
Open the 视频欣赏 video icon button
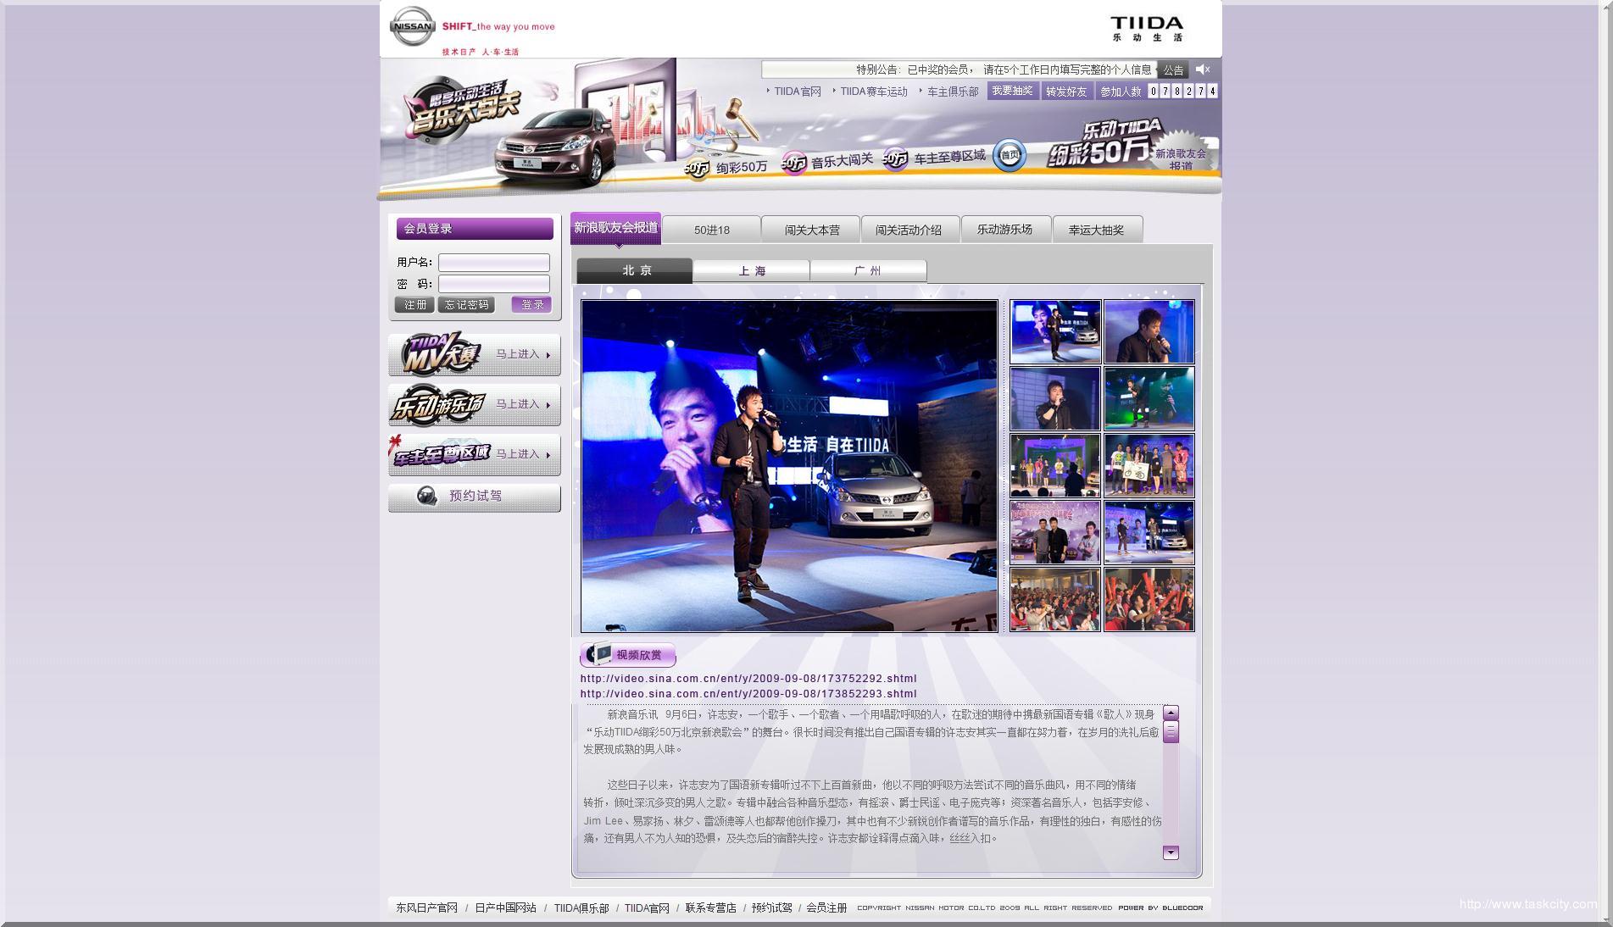click(x=628, y=655)
